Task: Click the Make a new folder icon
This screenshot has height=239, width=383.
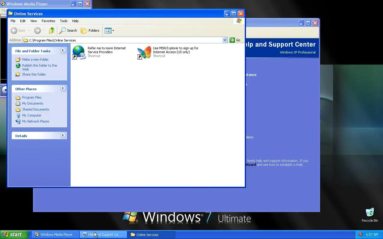Action: coord(18,59)
